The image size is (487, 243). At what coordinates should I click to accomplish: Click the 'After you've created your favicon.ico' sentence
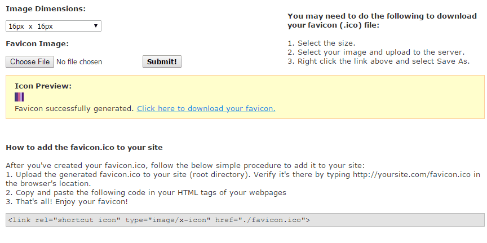click(x=185, y=165)
